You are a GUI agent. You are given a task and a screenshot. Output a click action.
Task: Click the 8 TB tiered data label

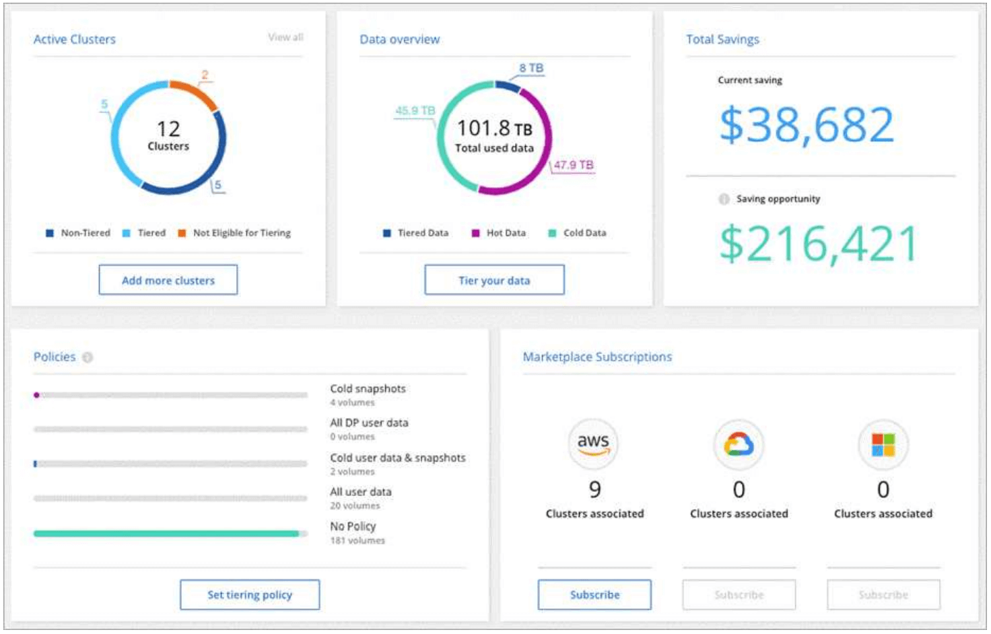pyautogui.click(x=531, y=68)
